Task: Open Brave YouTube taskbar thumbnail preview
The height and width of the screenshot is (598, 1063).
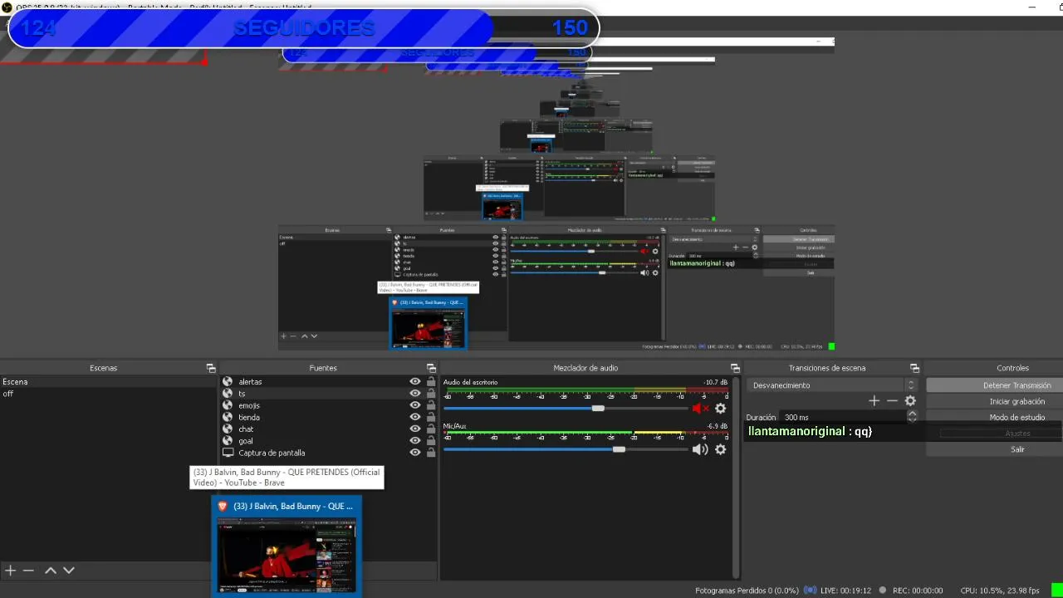Action: point(287,546)
